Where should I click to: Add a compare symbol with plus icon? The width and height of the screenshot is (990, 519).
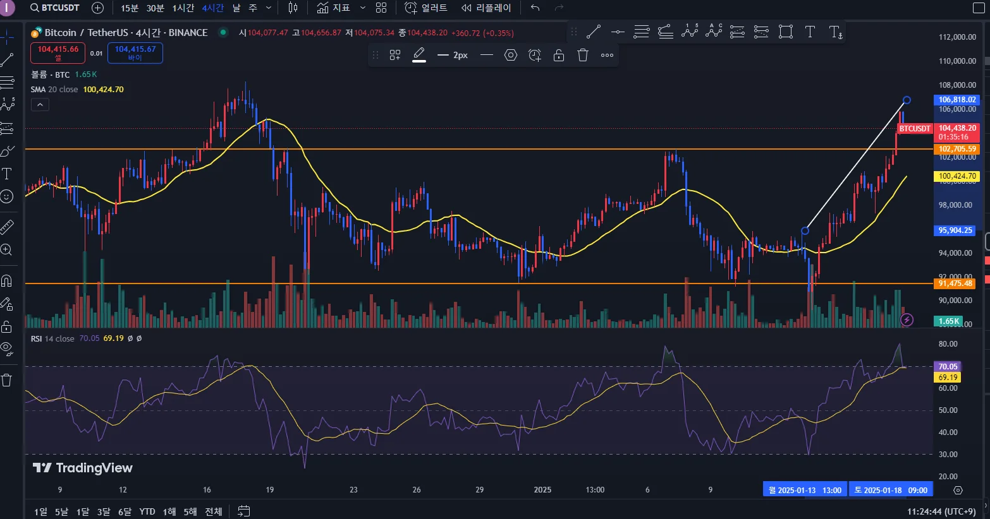(x=97, y=8)
